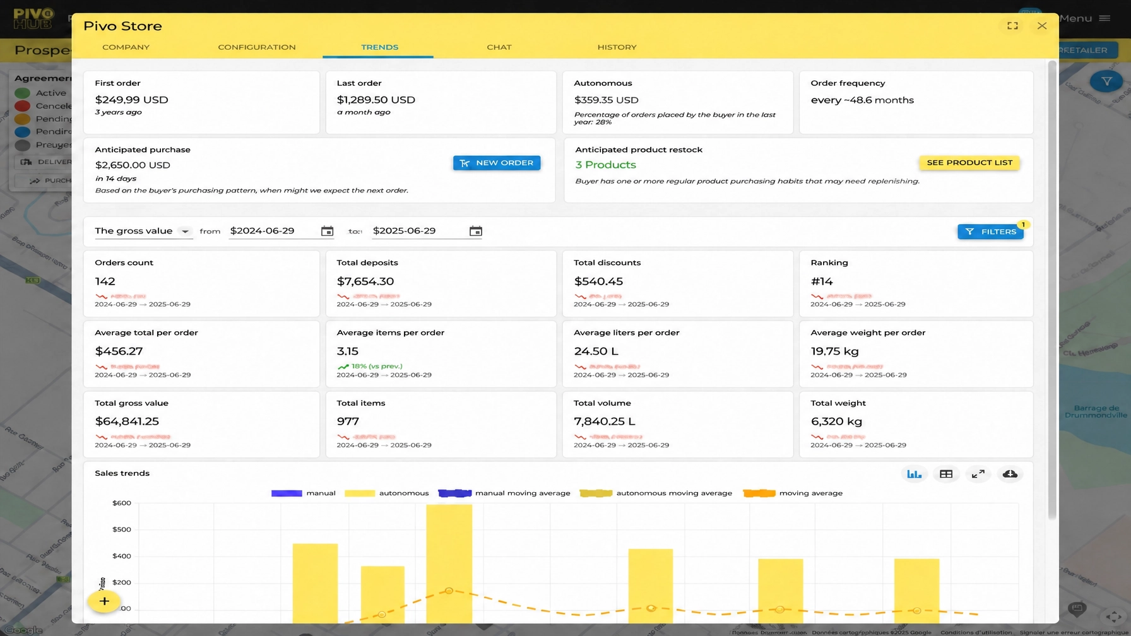Click the green Active legend dot
The image size is (1131, 636).
(22, 93)
